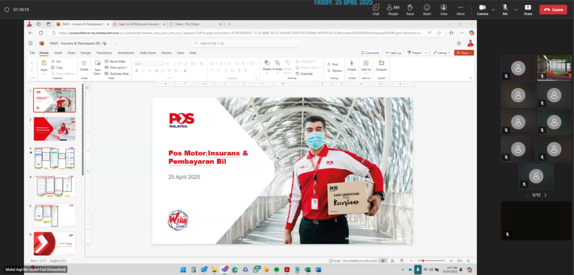The image size is (574, 275).
Task: Go to previous page of participant tiles
Action: tap(527, 195)
